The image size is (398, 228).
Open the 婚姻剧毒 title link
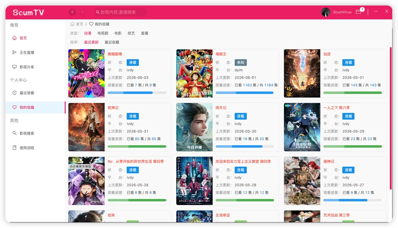pyautogui.click(x=115, y=54)
